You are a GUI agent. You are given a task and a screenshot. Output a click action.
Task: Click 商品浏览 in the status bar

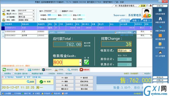[x=56, y=93]
